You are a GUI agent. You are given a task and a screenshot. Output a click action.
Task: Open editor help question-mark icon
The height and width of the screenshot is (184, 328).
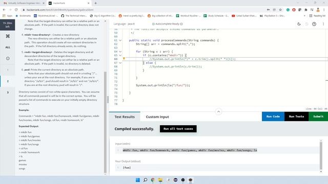314,24
